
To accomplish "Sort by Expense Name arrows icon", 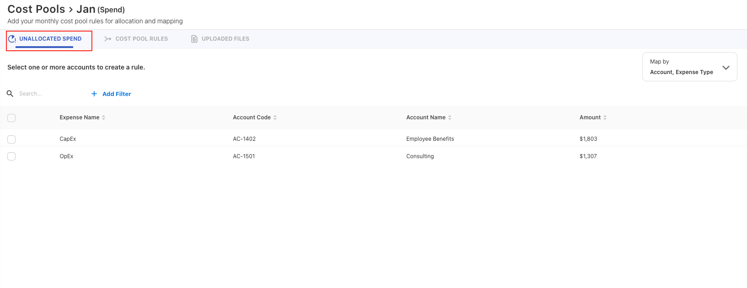I will pos(104,117).
